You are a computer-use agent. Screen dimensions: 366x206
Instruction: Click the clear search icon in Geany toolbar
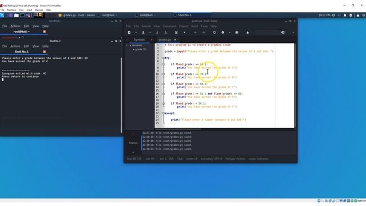pos(283,33)
